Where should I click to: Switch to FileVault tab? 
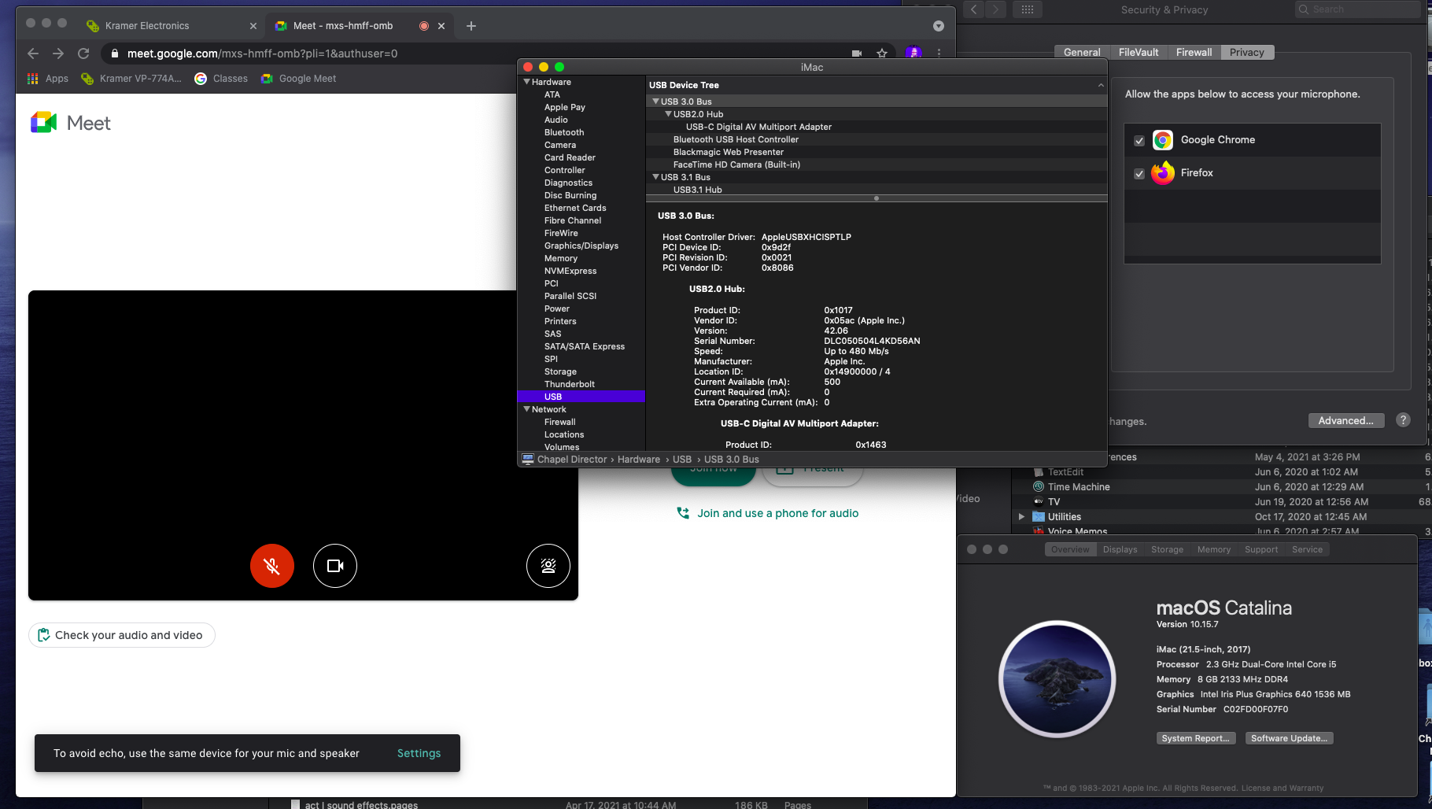(1139, 53)
